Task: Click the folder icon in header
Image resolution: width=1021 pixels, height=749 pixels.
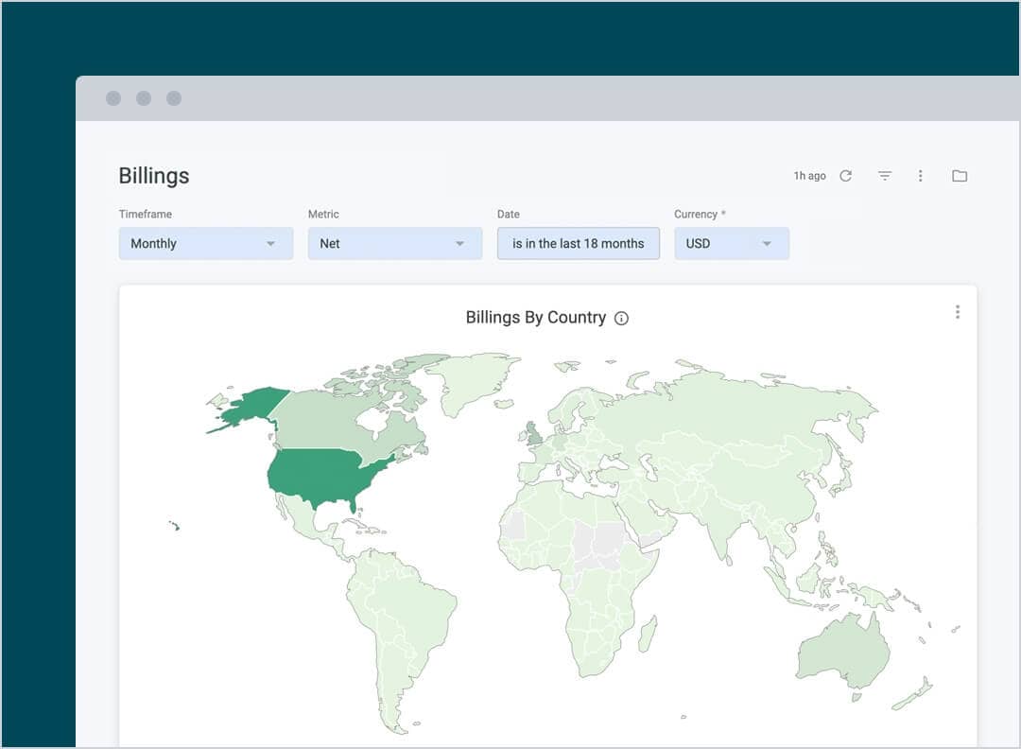Action: 960,176
